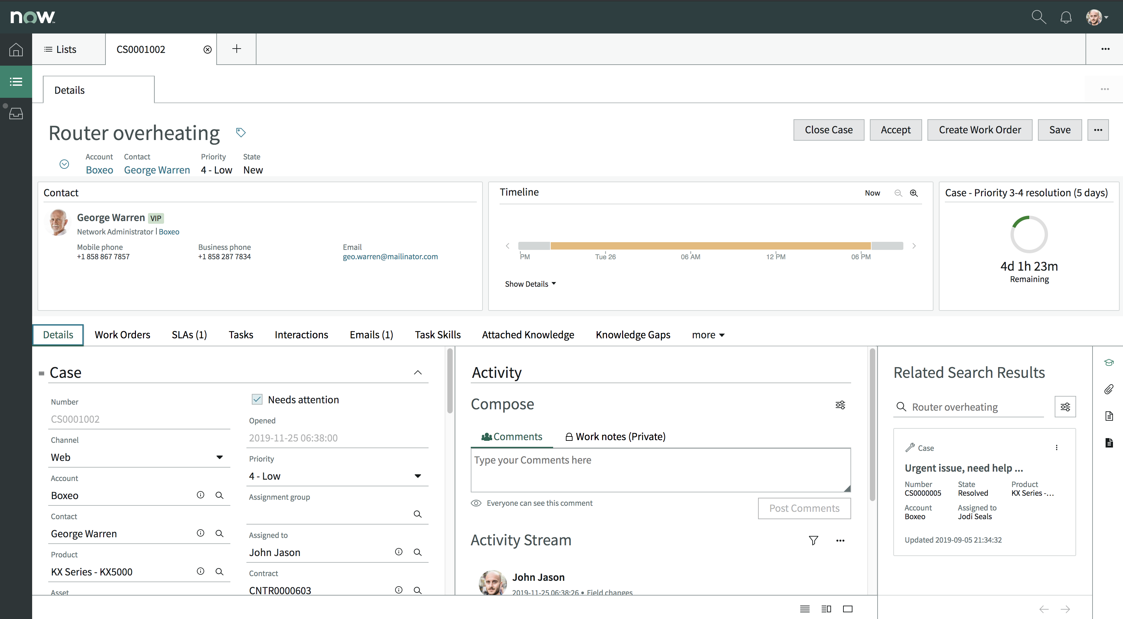The height and width of the screenshot is (619, 1123).
Task: Open the list view sidebar icon
Action: point(16,82)
